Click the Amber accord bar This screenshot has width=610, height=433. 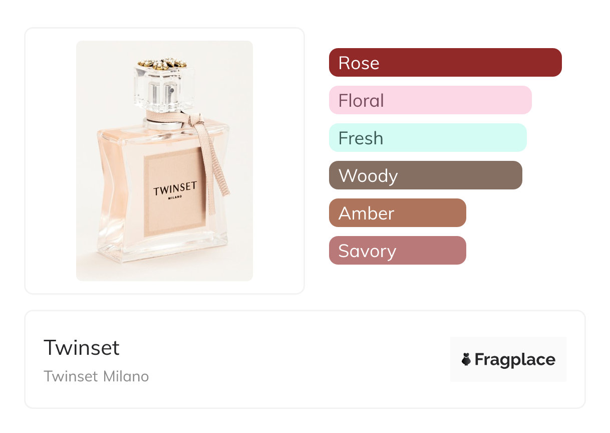(x=397, y=213)
